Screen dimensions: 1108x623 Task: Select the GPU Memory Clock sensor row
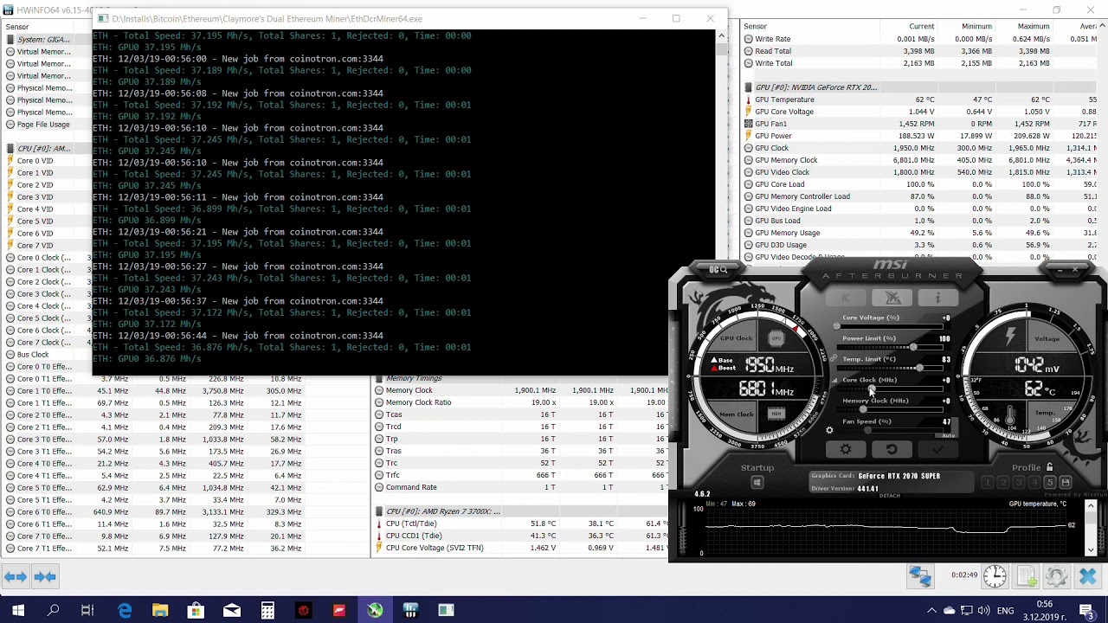pyautogui.click(x=922, y=160)
